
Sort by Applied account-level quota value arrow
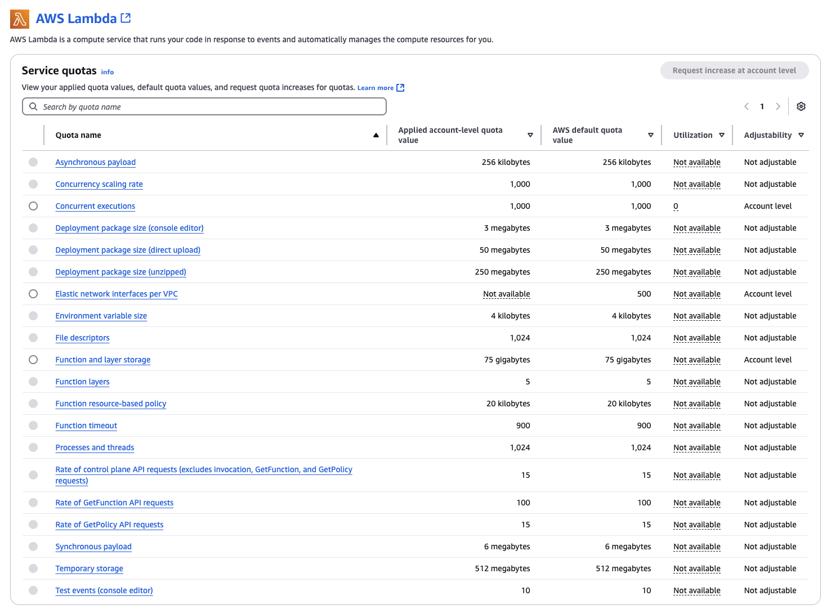pyautogui.click(x=530, y=135)
